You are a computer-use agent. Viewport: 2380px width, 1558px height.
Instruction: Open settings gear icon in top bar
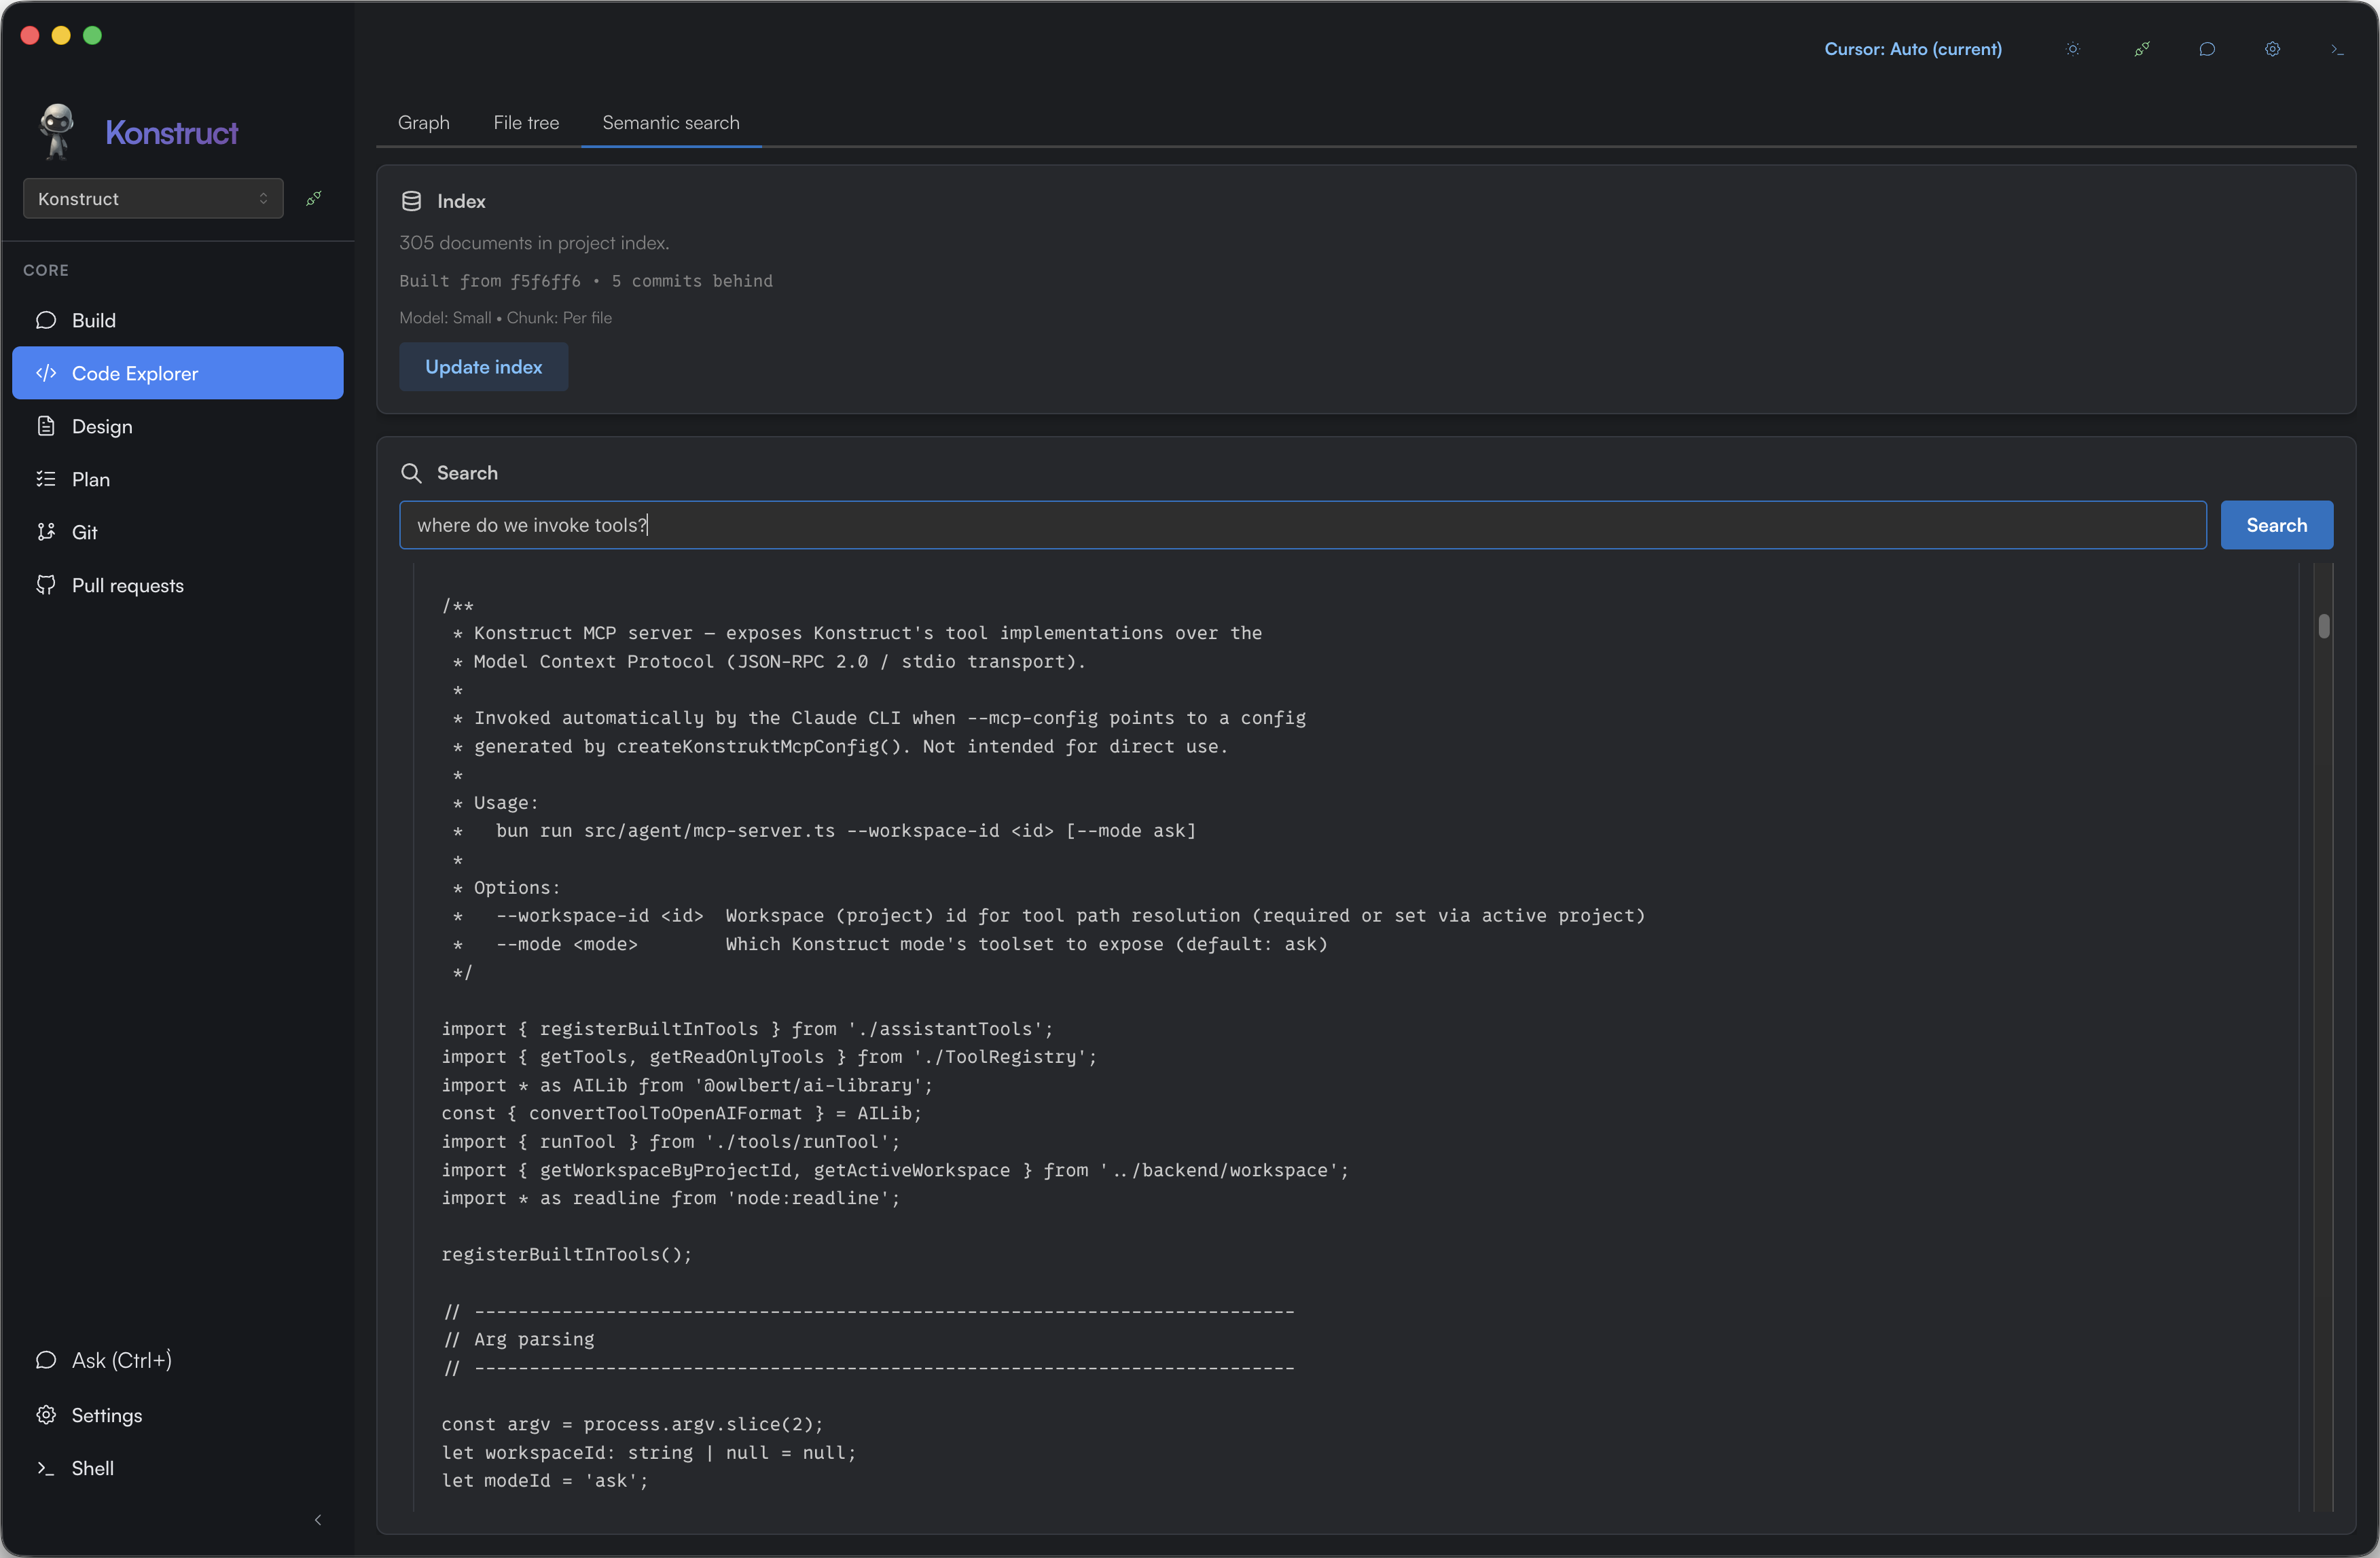coord(2272,49)
